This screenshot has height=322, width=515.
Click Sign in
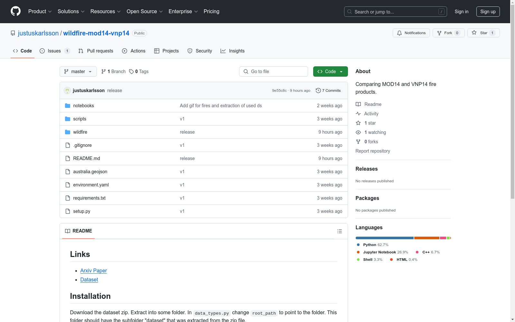461,12
